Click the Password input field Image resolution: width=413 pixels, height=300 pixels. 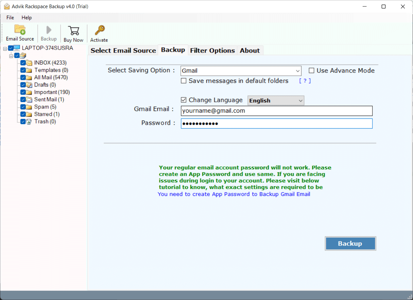click(x=277, y=123)
